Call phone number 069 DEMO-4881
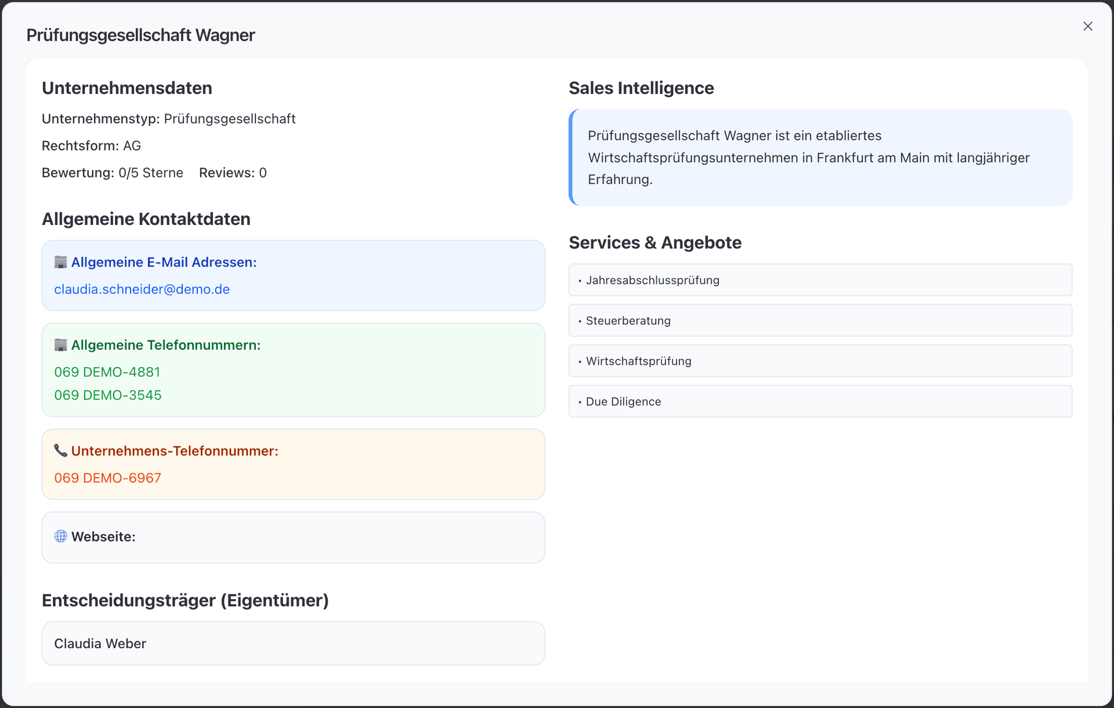Image resolution: width=1114 pixels, height=708 pixels. [x=107, y=372]
